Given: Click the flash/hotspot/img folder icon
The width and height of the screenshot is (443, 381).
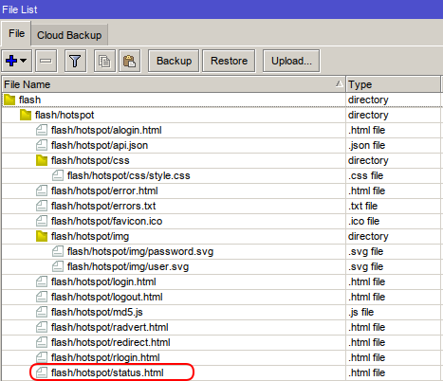Looking at the screenshot, I should 42,236.
